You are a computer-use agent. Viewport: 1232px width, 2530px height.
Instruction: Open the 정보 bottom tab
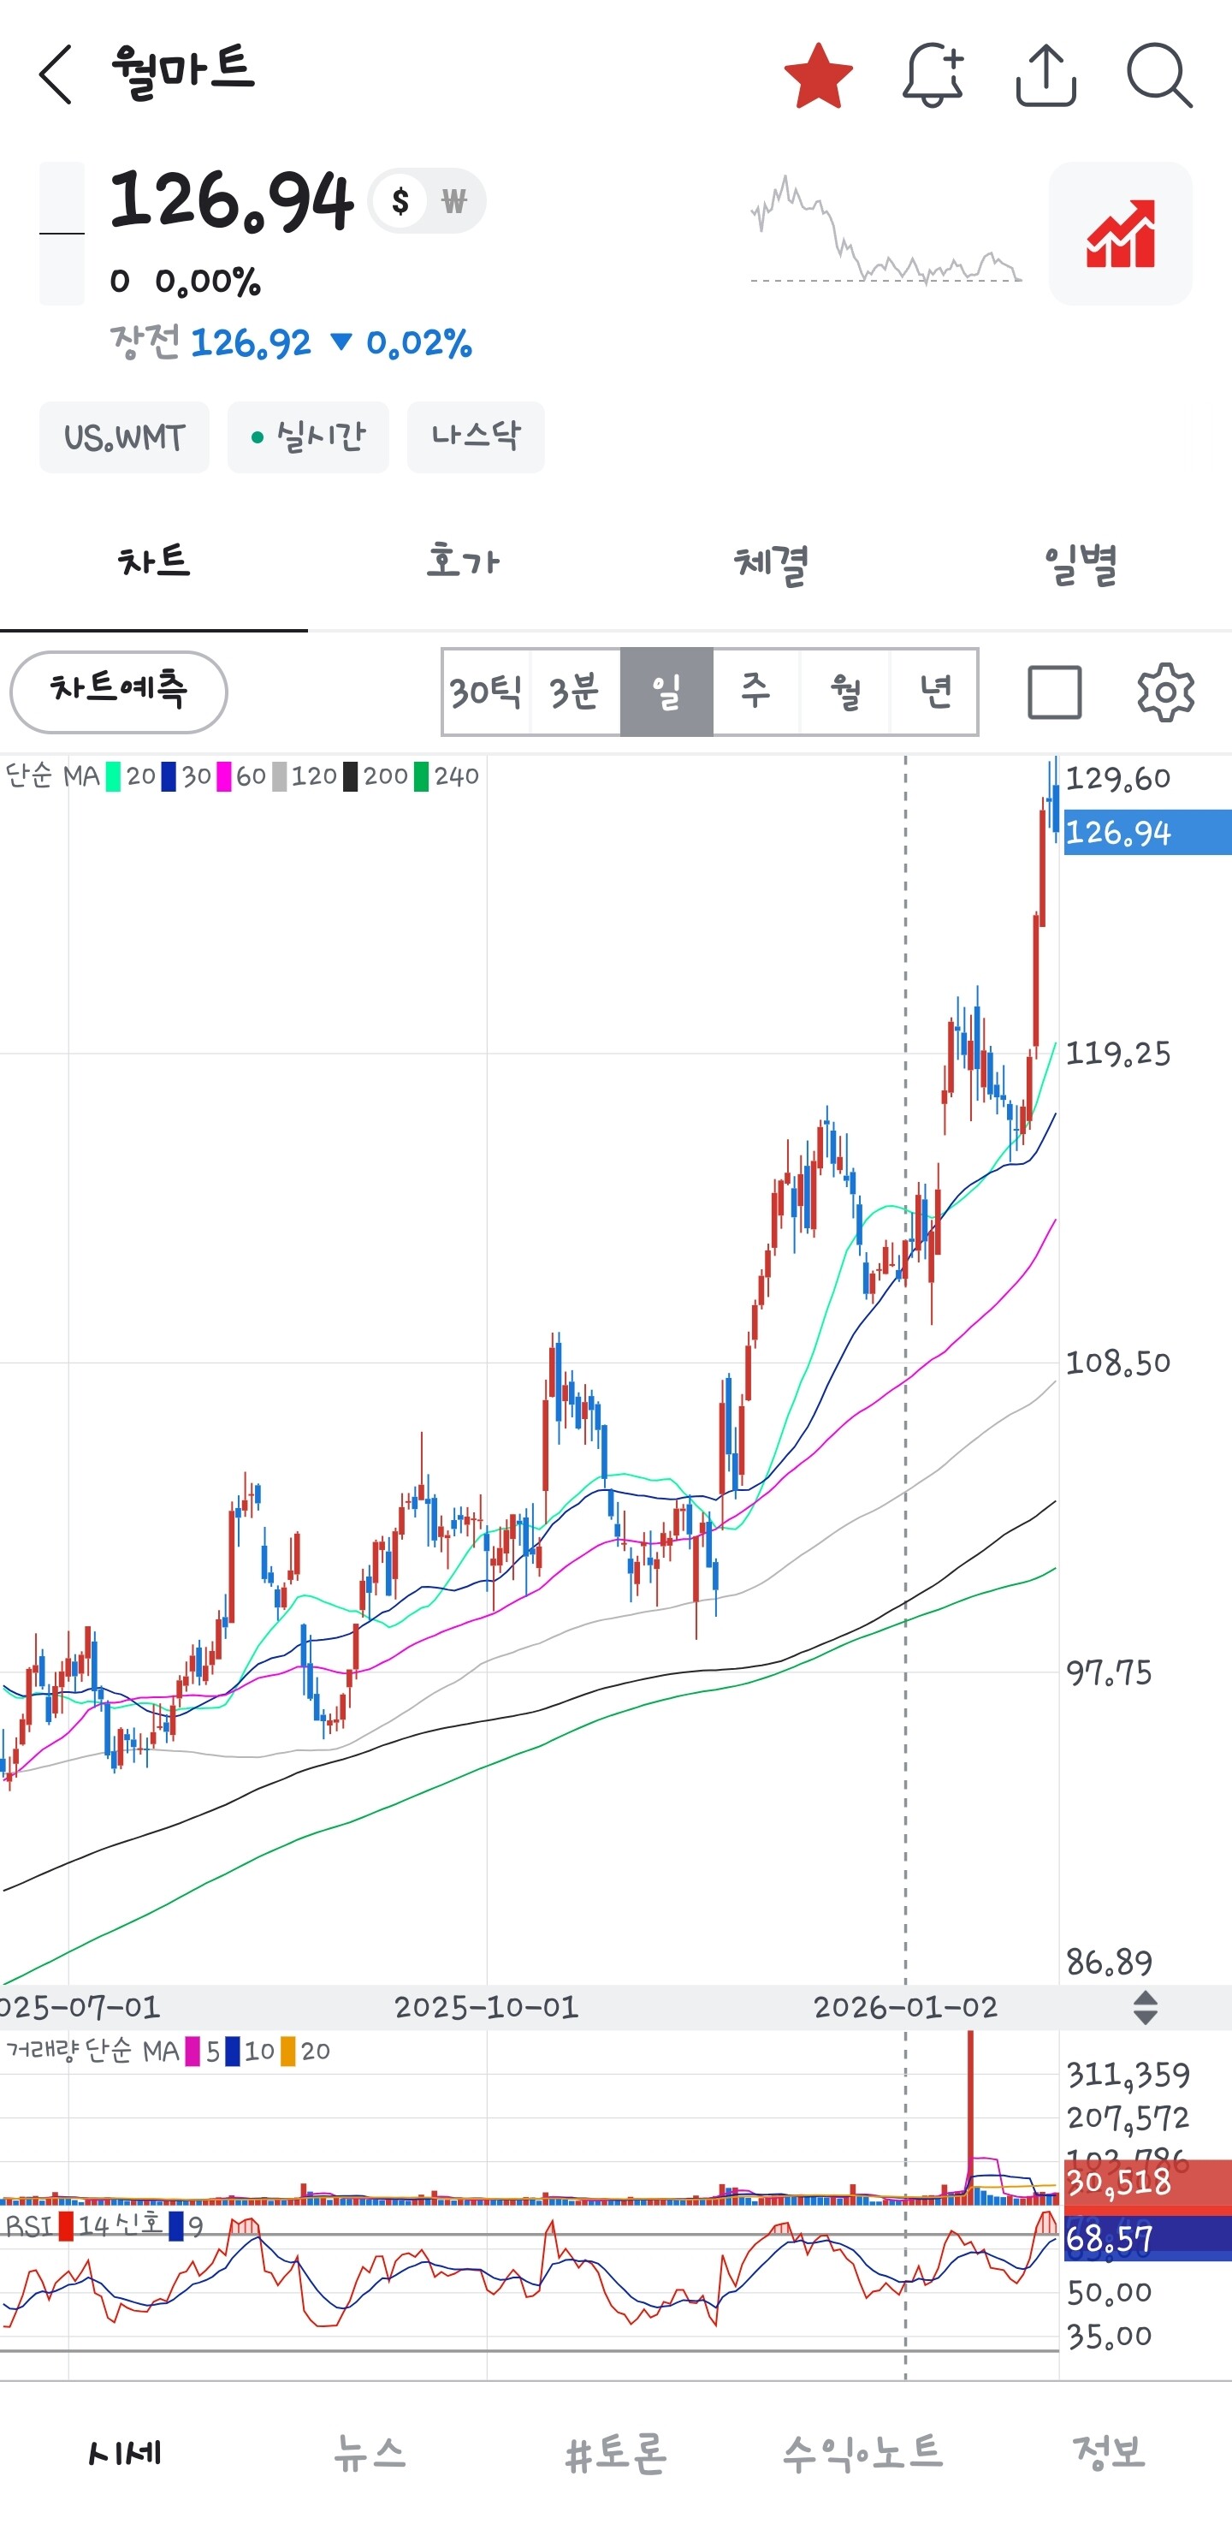tap(1110, 2452)
